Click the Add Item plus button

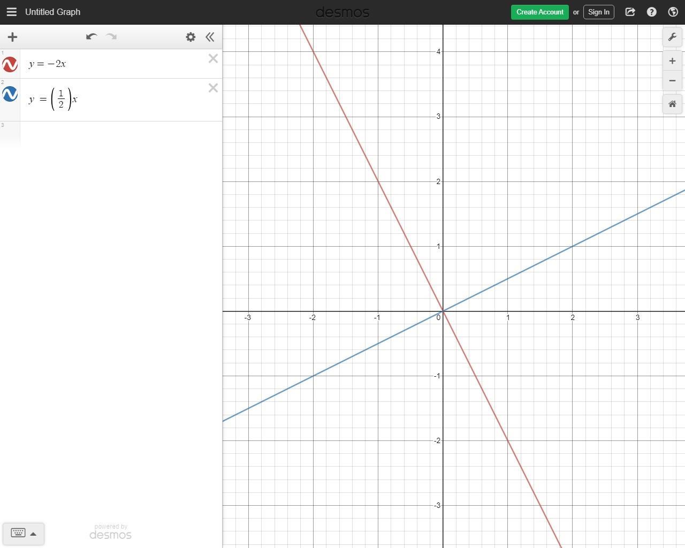(12, 37)
